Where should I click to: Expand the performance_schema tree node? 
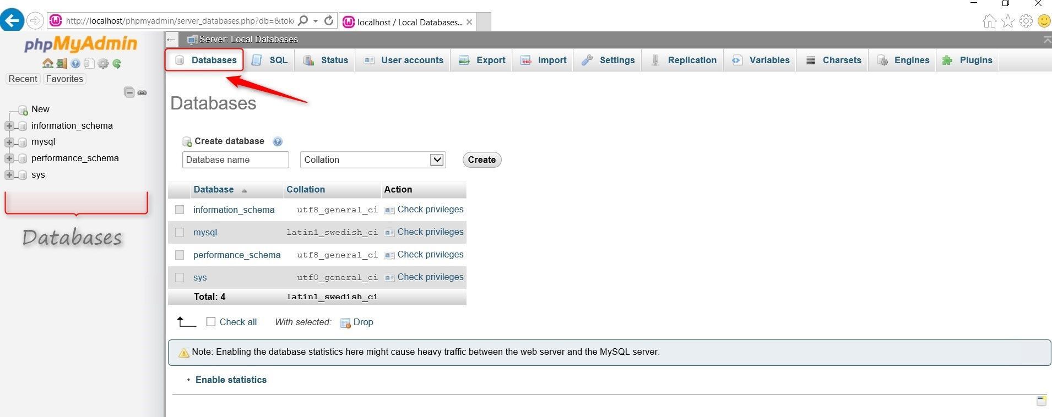[x=9, y=158]
